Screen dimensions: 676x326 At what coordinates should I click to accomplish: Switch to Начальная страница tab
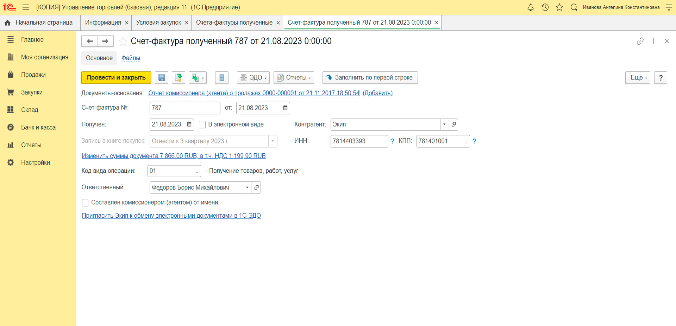point(40,23)
